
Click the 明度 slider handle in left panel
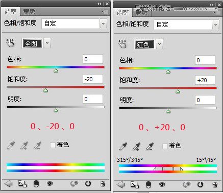pyautogui.click(x=56, y=110)
